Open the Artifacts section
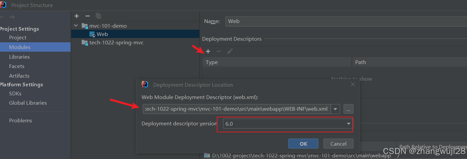 click(19, 76)
